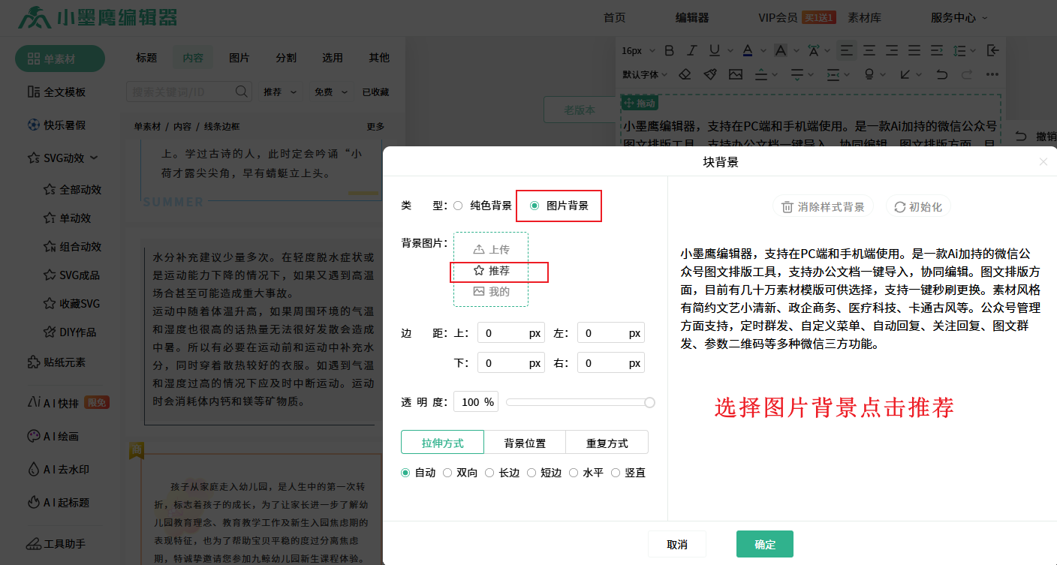Click the letter spacing icon
This screenshot has height=565, width=1057.
pyautogui.click(x=814, y=51)
